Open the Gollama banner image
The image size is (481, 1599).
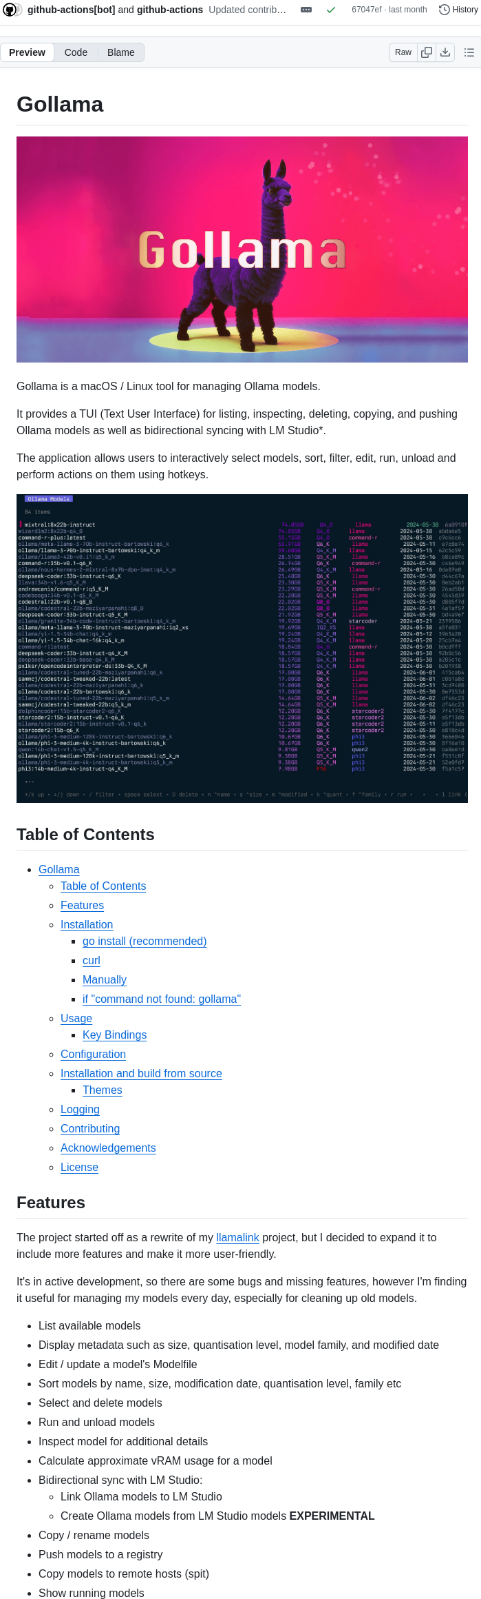click(x=242, y=249)
